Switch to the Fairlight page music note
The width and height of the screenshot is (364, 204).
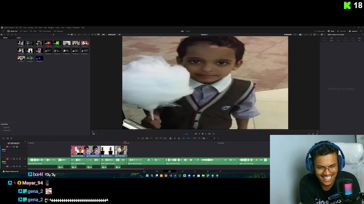208,171
